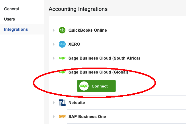Click the QuickBooks Online text label
The width and height of the screenshot is (186, 124).
(87, 30)
